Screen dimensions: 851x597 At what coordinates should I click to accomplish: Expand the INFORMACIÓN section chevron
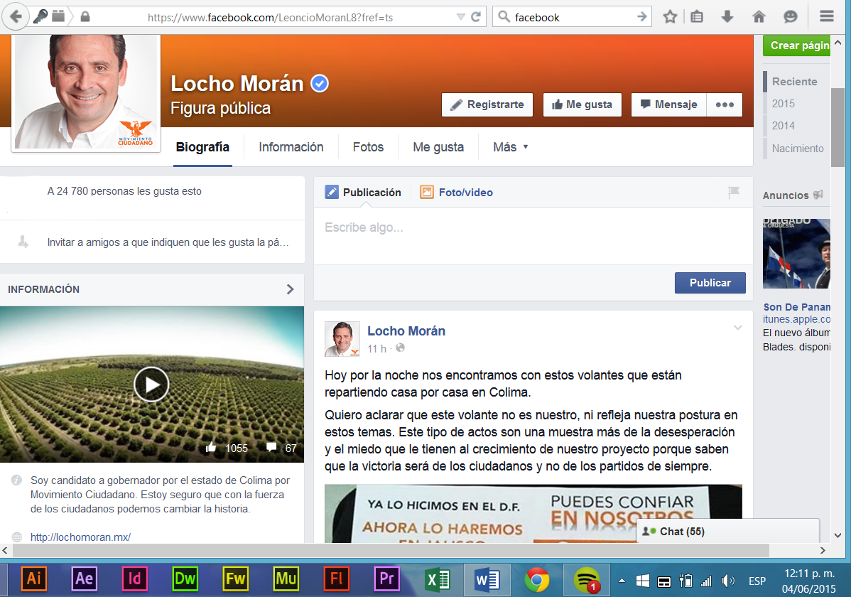pos(291,289)
